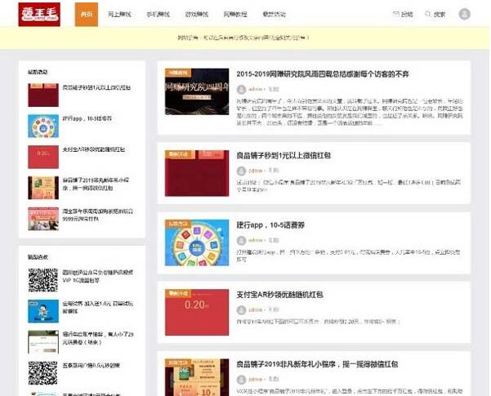
Task: Open article title 建行app，10-5话费券
Action: coord(271,225)
